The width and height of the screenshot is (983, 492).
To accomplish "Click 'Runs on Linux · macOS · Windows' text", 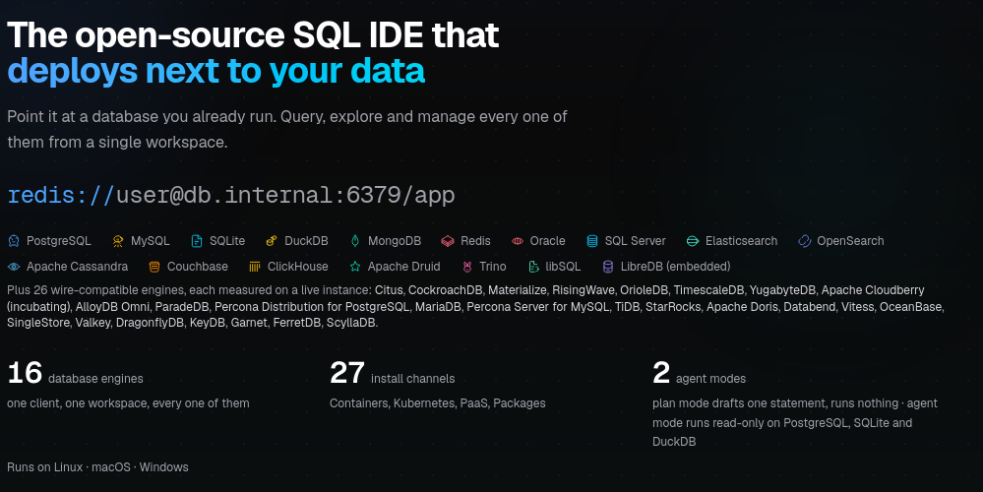I will 97,467.
